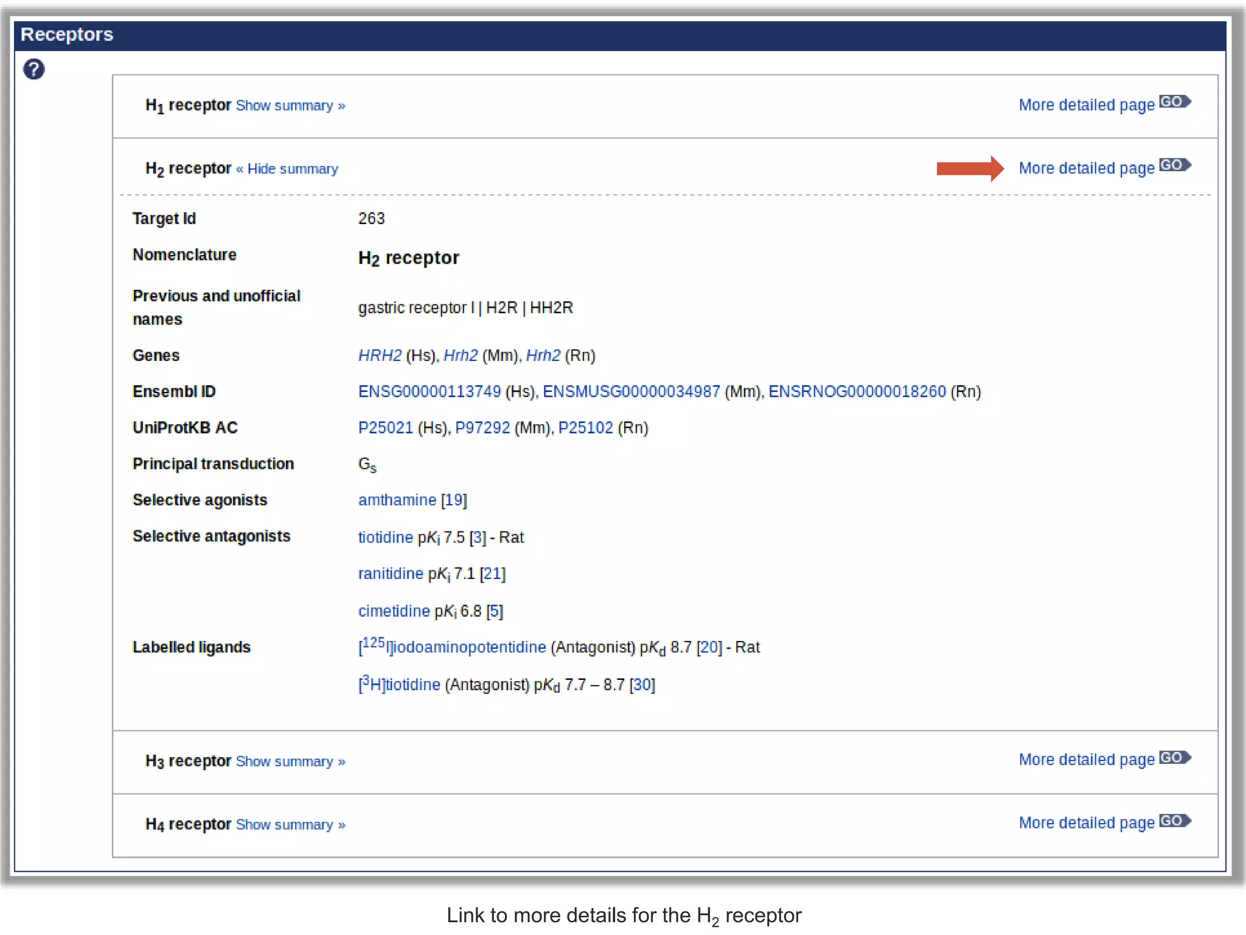Open the ranitidine antagonist link
Image resolution: width=1246 pixels, height=935 pixels.
391,573
